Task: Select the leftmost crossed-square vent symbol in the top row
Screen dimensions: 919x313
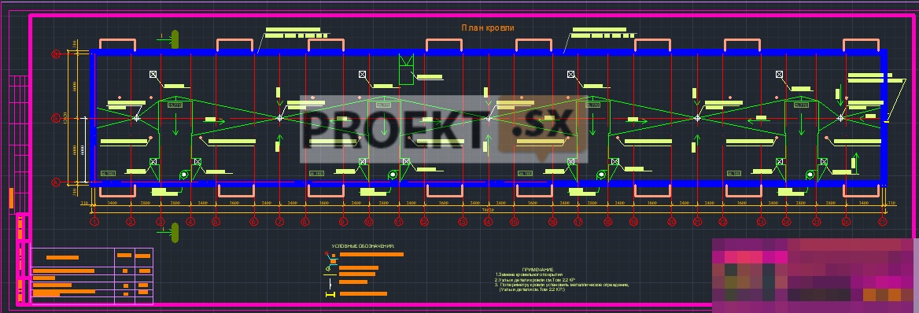Action: pos(153,75)
